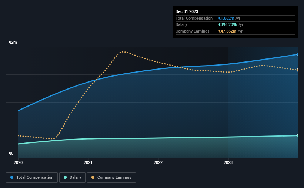Image resolution: width=304 pixels, height=188 pixels.
Task: Click the Company Earnings end data point
Action: (297, 70)
